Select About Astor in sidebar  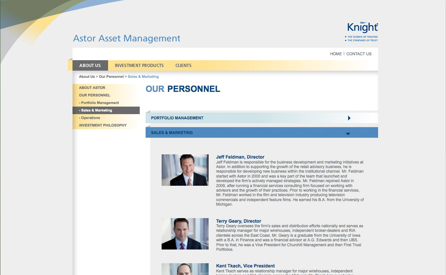click(x=92, y=88)
